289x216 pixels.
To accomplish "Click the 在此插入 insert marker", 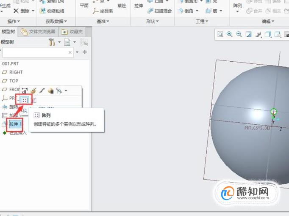I will coord(14,133).
